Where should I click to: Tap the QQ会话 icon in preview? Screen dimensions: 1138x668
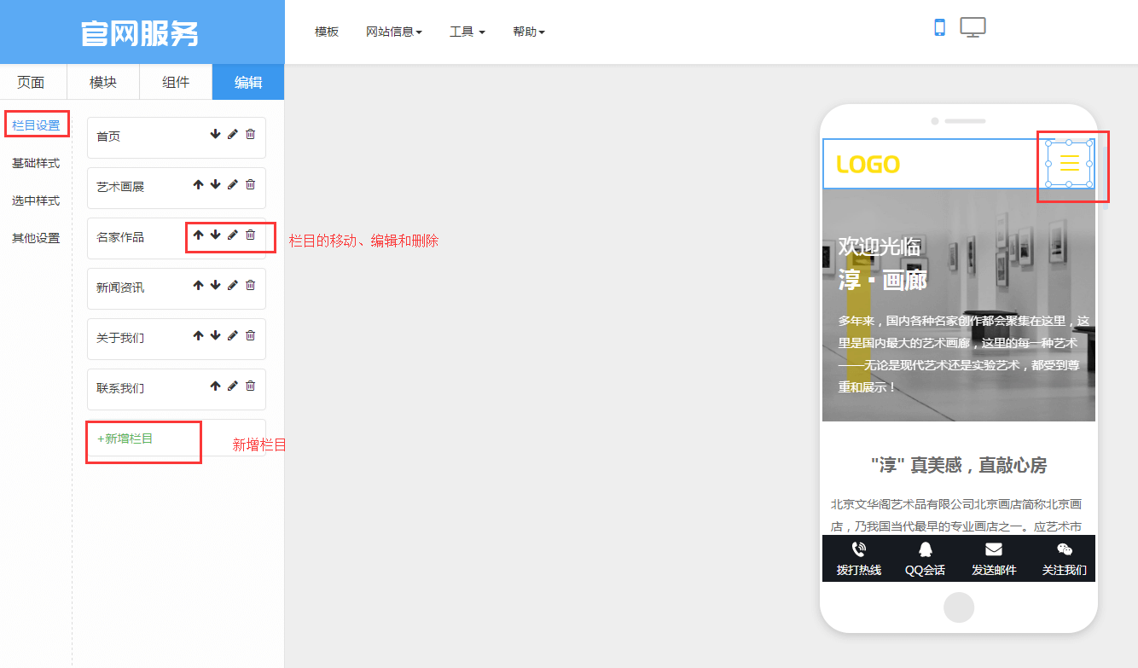[x=925, y=550]
